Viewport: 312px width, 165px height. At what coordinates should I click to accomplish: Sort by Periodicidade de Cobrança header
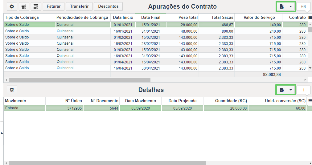82,18
